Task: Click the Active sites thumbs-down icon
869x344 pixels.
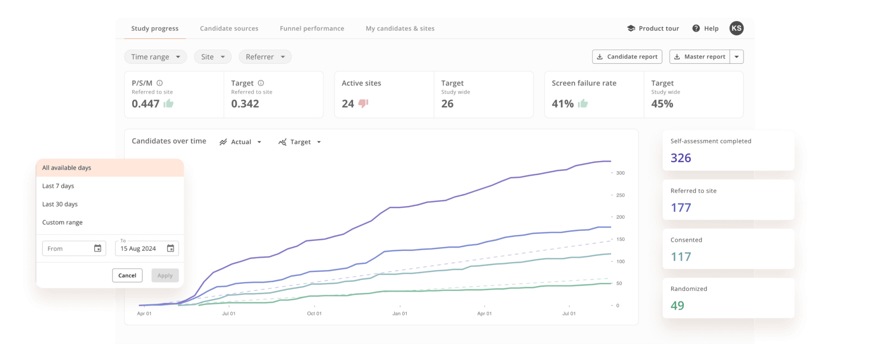Action: click(363, 104)
